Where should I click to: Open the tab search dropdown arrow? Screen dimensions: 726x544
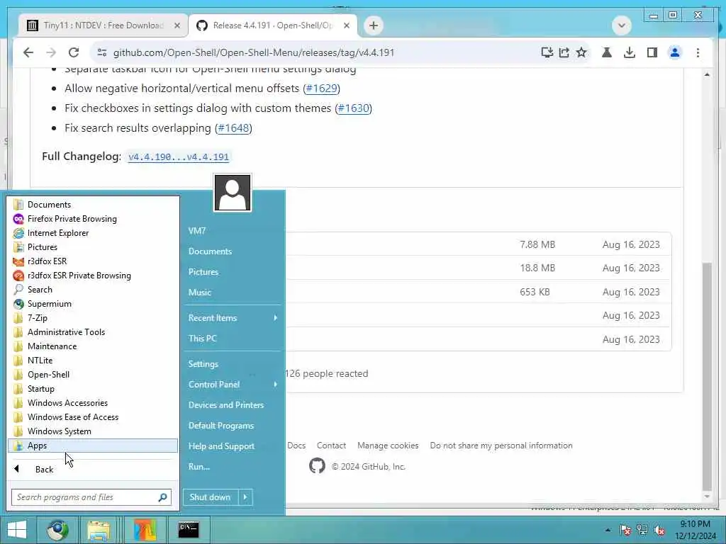click(x=622, y=25)
